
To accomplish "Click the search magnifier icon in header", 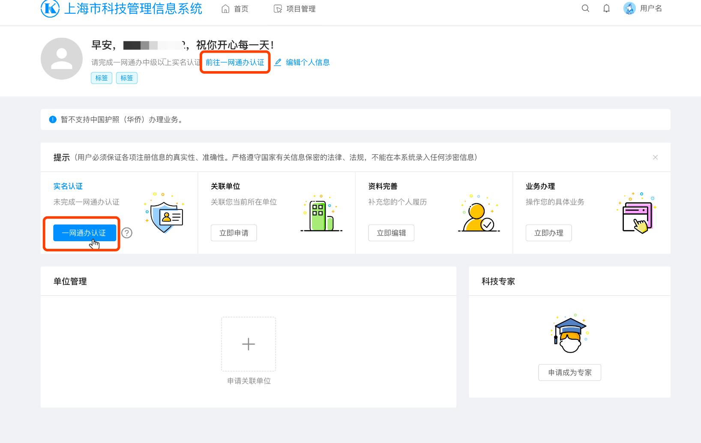I will (x=585, y=9).
